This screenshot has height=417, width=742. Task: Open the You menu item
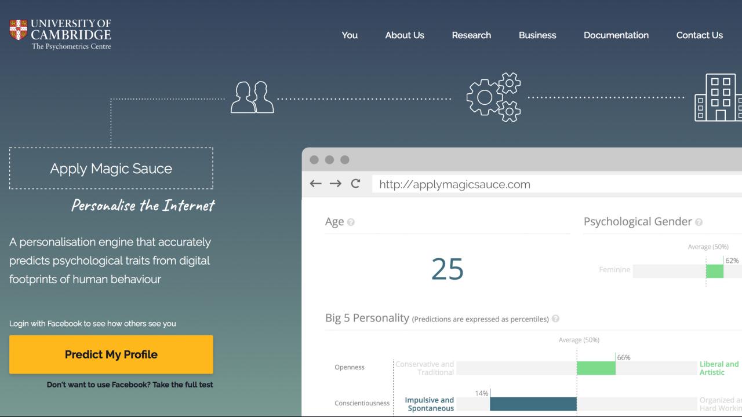350,35
